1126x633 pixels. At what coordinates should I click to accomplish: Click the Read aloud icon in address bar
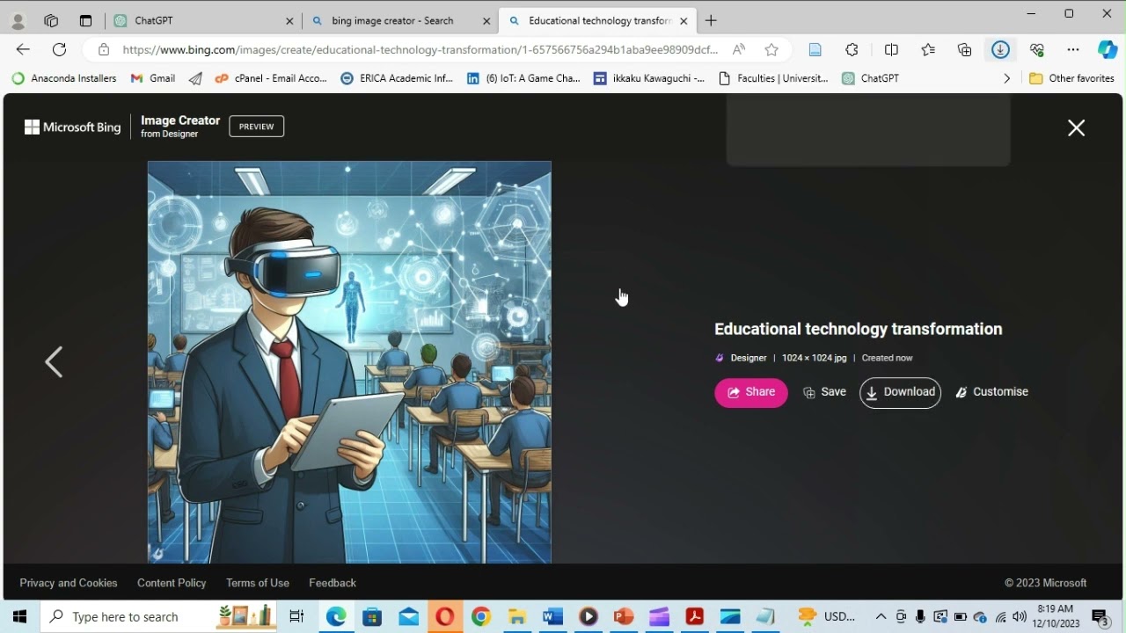pos(739,49)
